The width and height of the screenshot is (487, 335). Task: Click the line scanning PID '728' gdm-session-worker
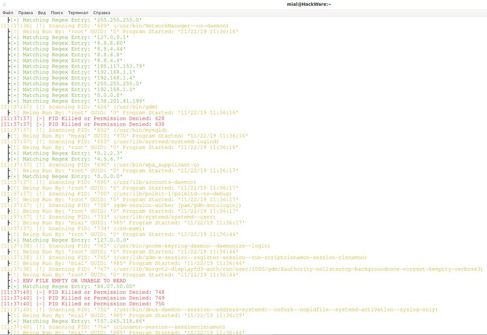pos(121,205)
